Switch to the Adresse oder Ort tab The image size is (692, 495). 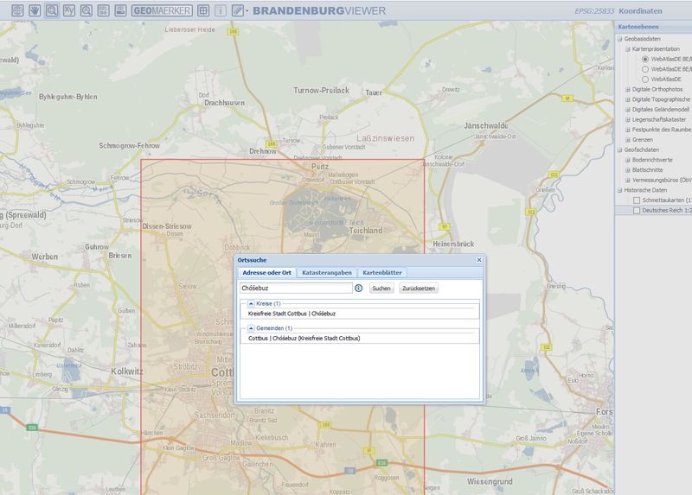coord(266,272)
